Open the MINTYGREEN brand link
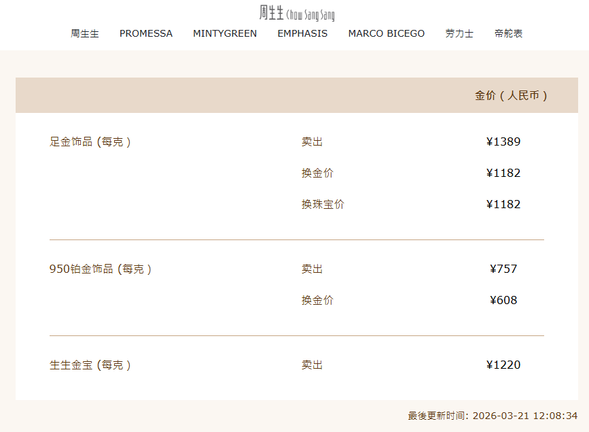This screenshot has width=589, height=432. pos(225,33)
